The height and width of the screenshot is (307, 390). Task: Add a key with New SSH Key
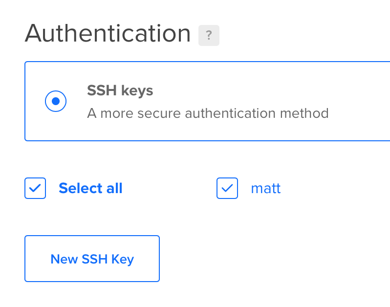click(92, 259)
